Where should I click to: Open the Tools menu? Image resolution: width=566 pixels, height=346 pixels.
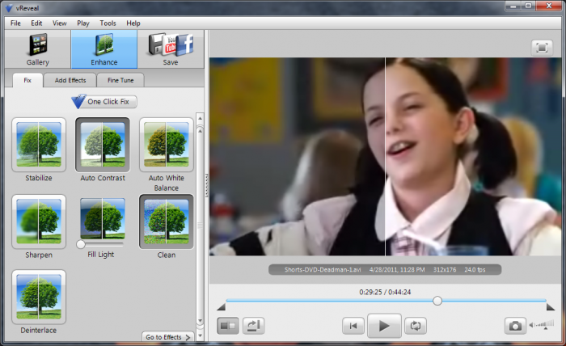tap(108, 23)
